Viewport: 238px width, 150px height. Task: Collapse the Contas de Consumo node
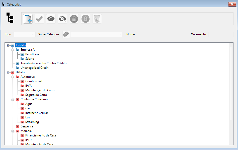pos(13,99)
